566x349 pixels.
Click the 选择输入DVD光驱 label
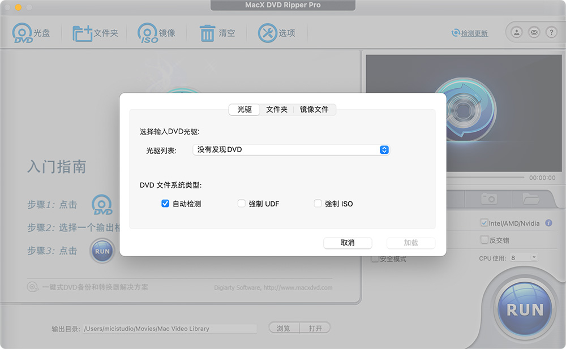(170, 132)
